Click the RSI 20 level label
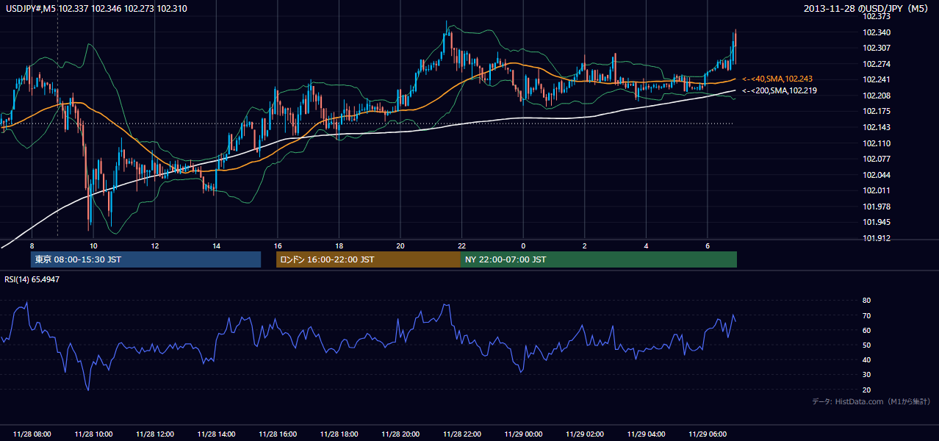Viewport: 939px width, 441px height. pos(866,390)
